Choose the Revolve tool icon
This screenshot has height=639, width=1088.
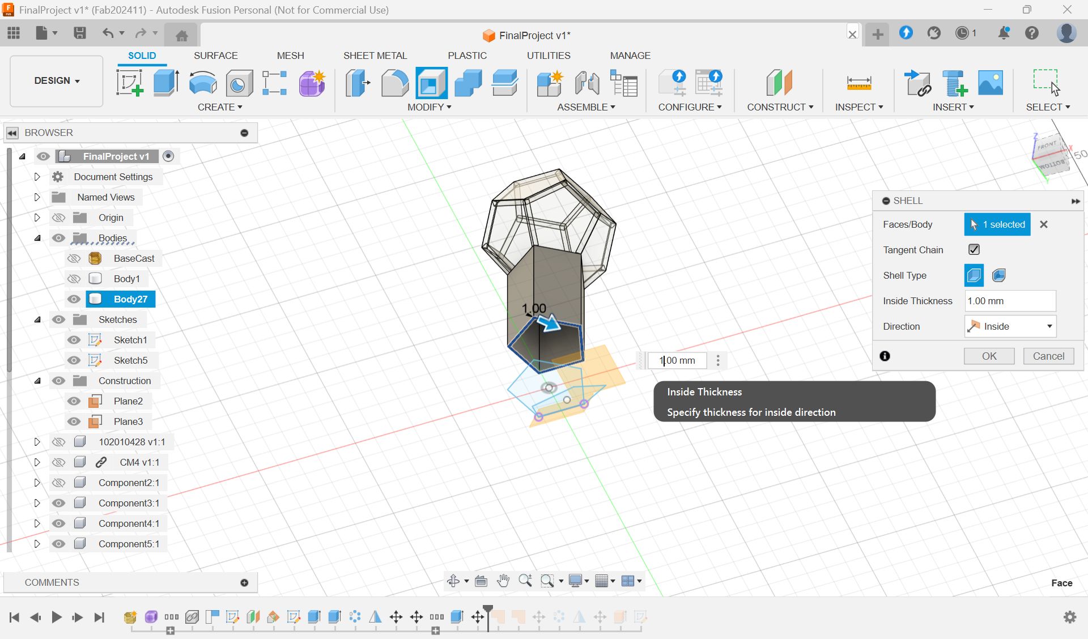(203, 83)
